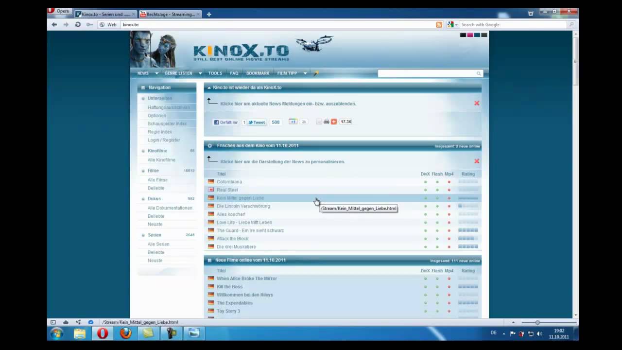This screenshot has width=622, height=350.
Task: Launch Firefox from the taskbar
Action: coord(125,333)
